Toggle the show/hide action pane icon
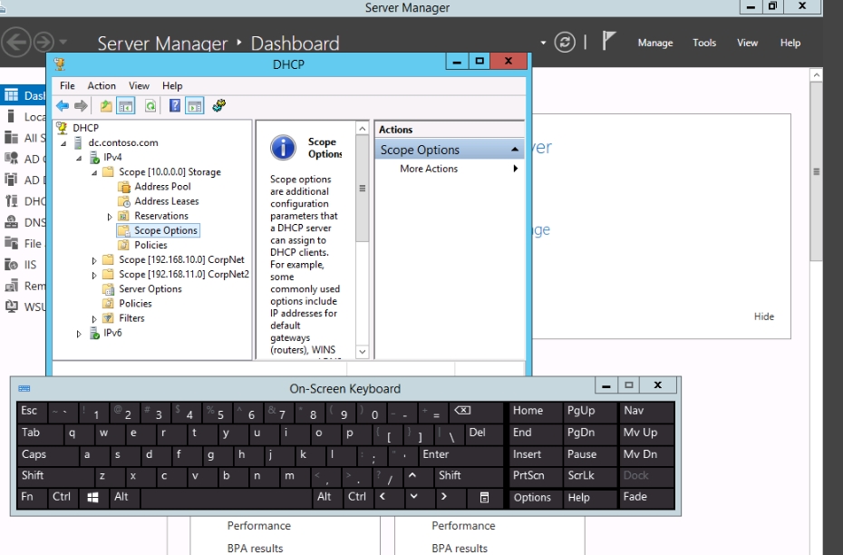Viewport: 843px width, 555px height. (195, 106)
